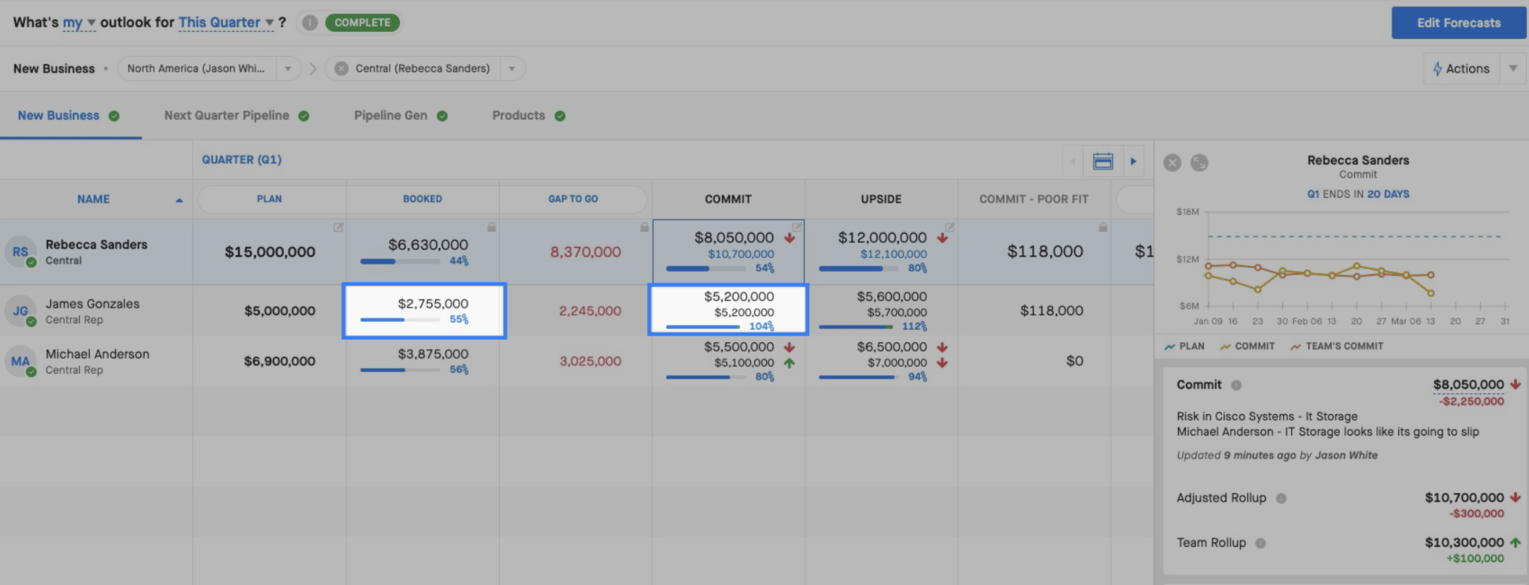This screenshot has width=1529, height=585.
Task: Expand the Rebecca Sanders Commit chart panel
Action: tap(1199, 162)
